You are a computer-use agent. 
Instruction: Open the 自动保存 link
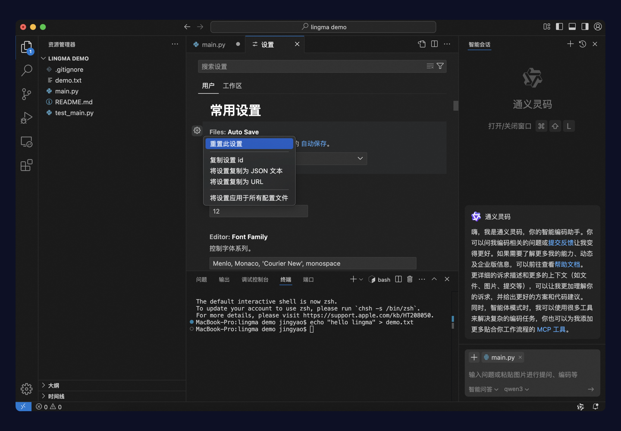(314, 144)
